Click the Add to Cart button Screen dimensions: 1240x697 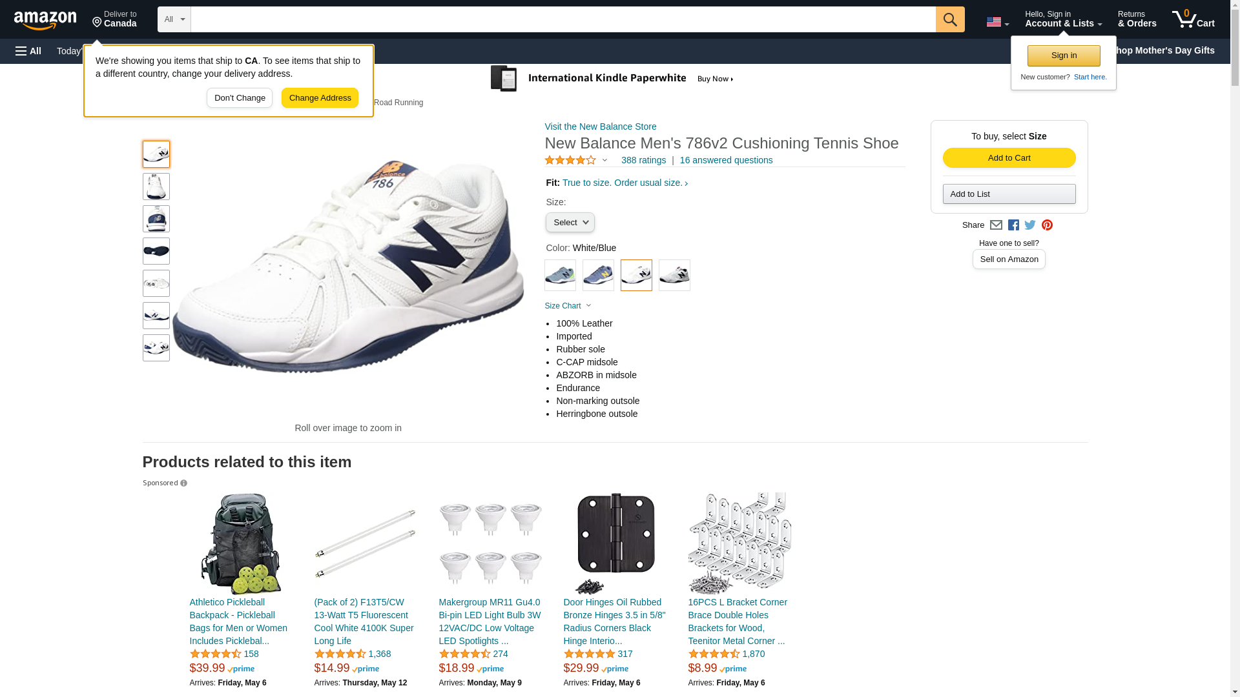click(1009, 158)
